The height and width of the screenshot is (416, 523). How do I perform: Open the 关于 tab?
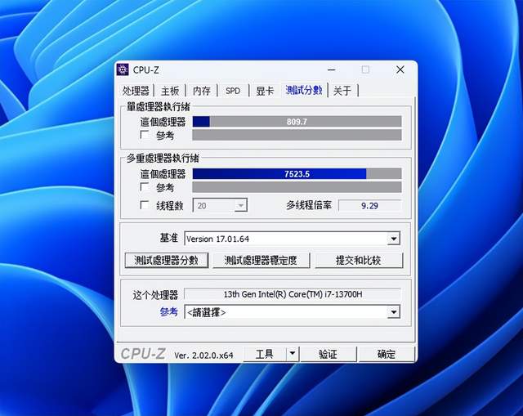coord(342,91)
